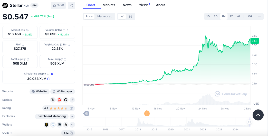
Task: Click the 30.08B XLM circulating supply value
Action: coord(37,79)
